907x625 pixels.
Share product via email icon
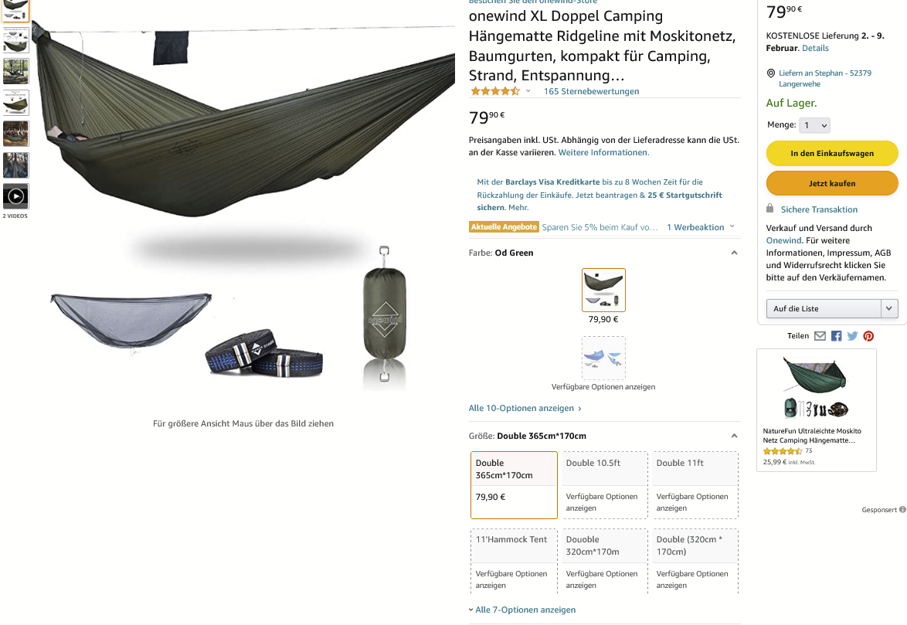pos(820,336)
